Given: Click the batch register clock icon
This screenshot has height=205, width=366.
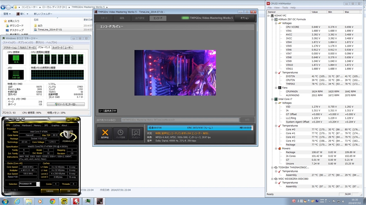Looking at the screenshot, I should 120,133.
